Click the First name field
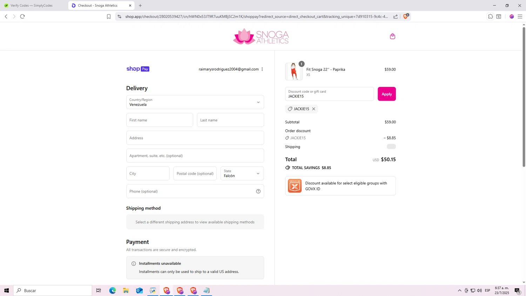526x296 pixels. click(x=160, y=120)
